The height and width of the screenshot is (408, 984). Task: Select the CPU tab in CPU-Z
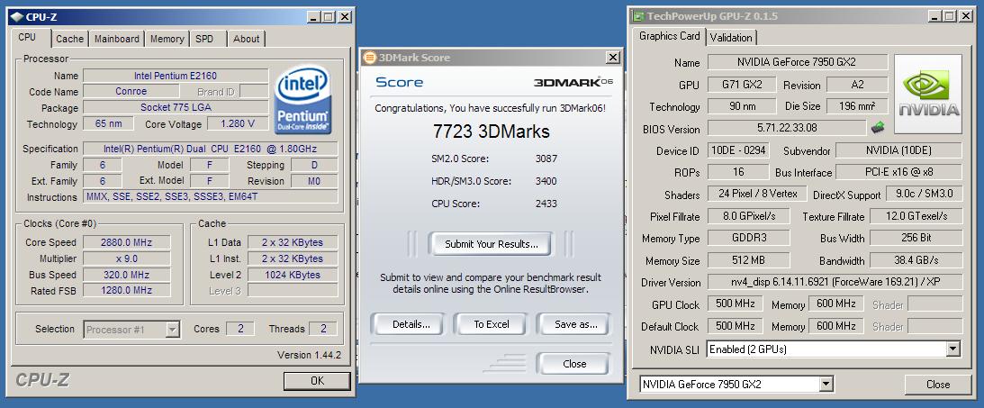27,37
